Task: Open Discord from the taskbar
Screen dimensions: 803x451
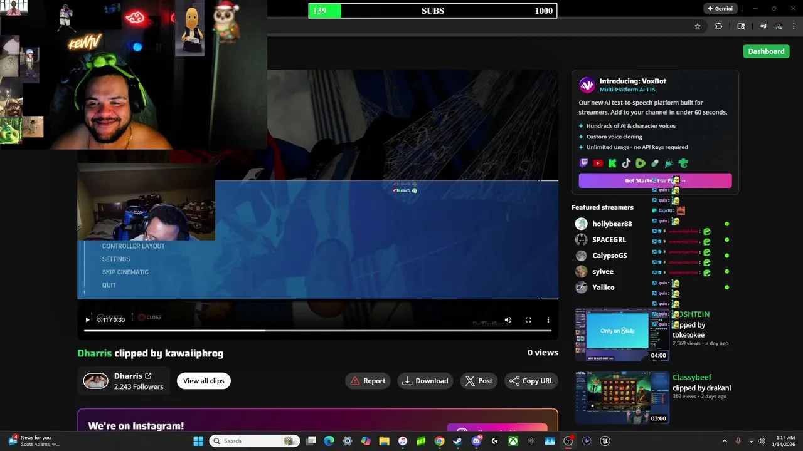Action: tap(476, 441)
